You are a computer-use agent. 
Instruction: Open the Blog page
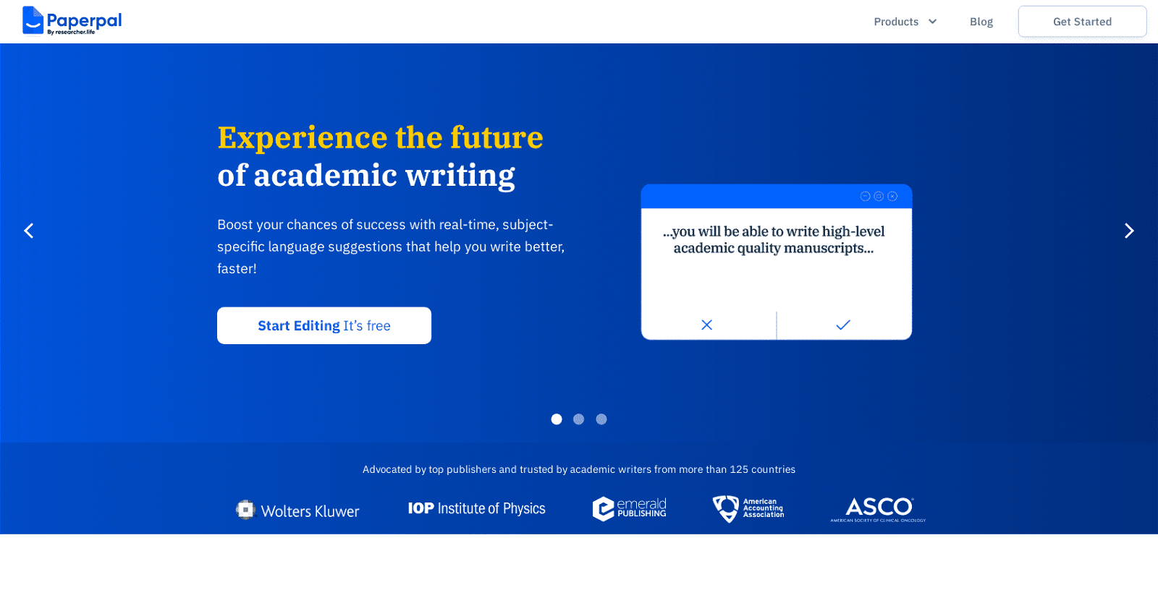tap(981, 22)
